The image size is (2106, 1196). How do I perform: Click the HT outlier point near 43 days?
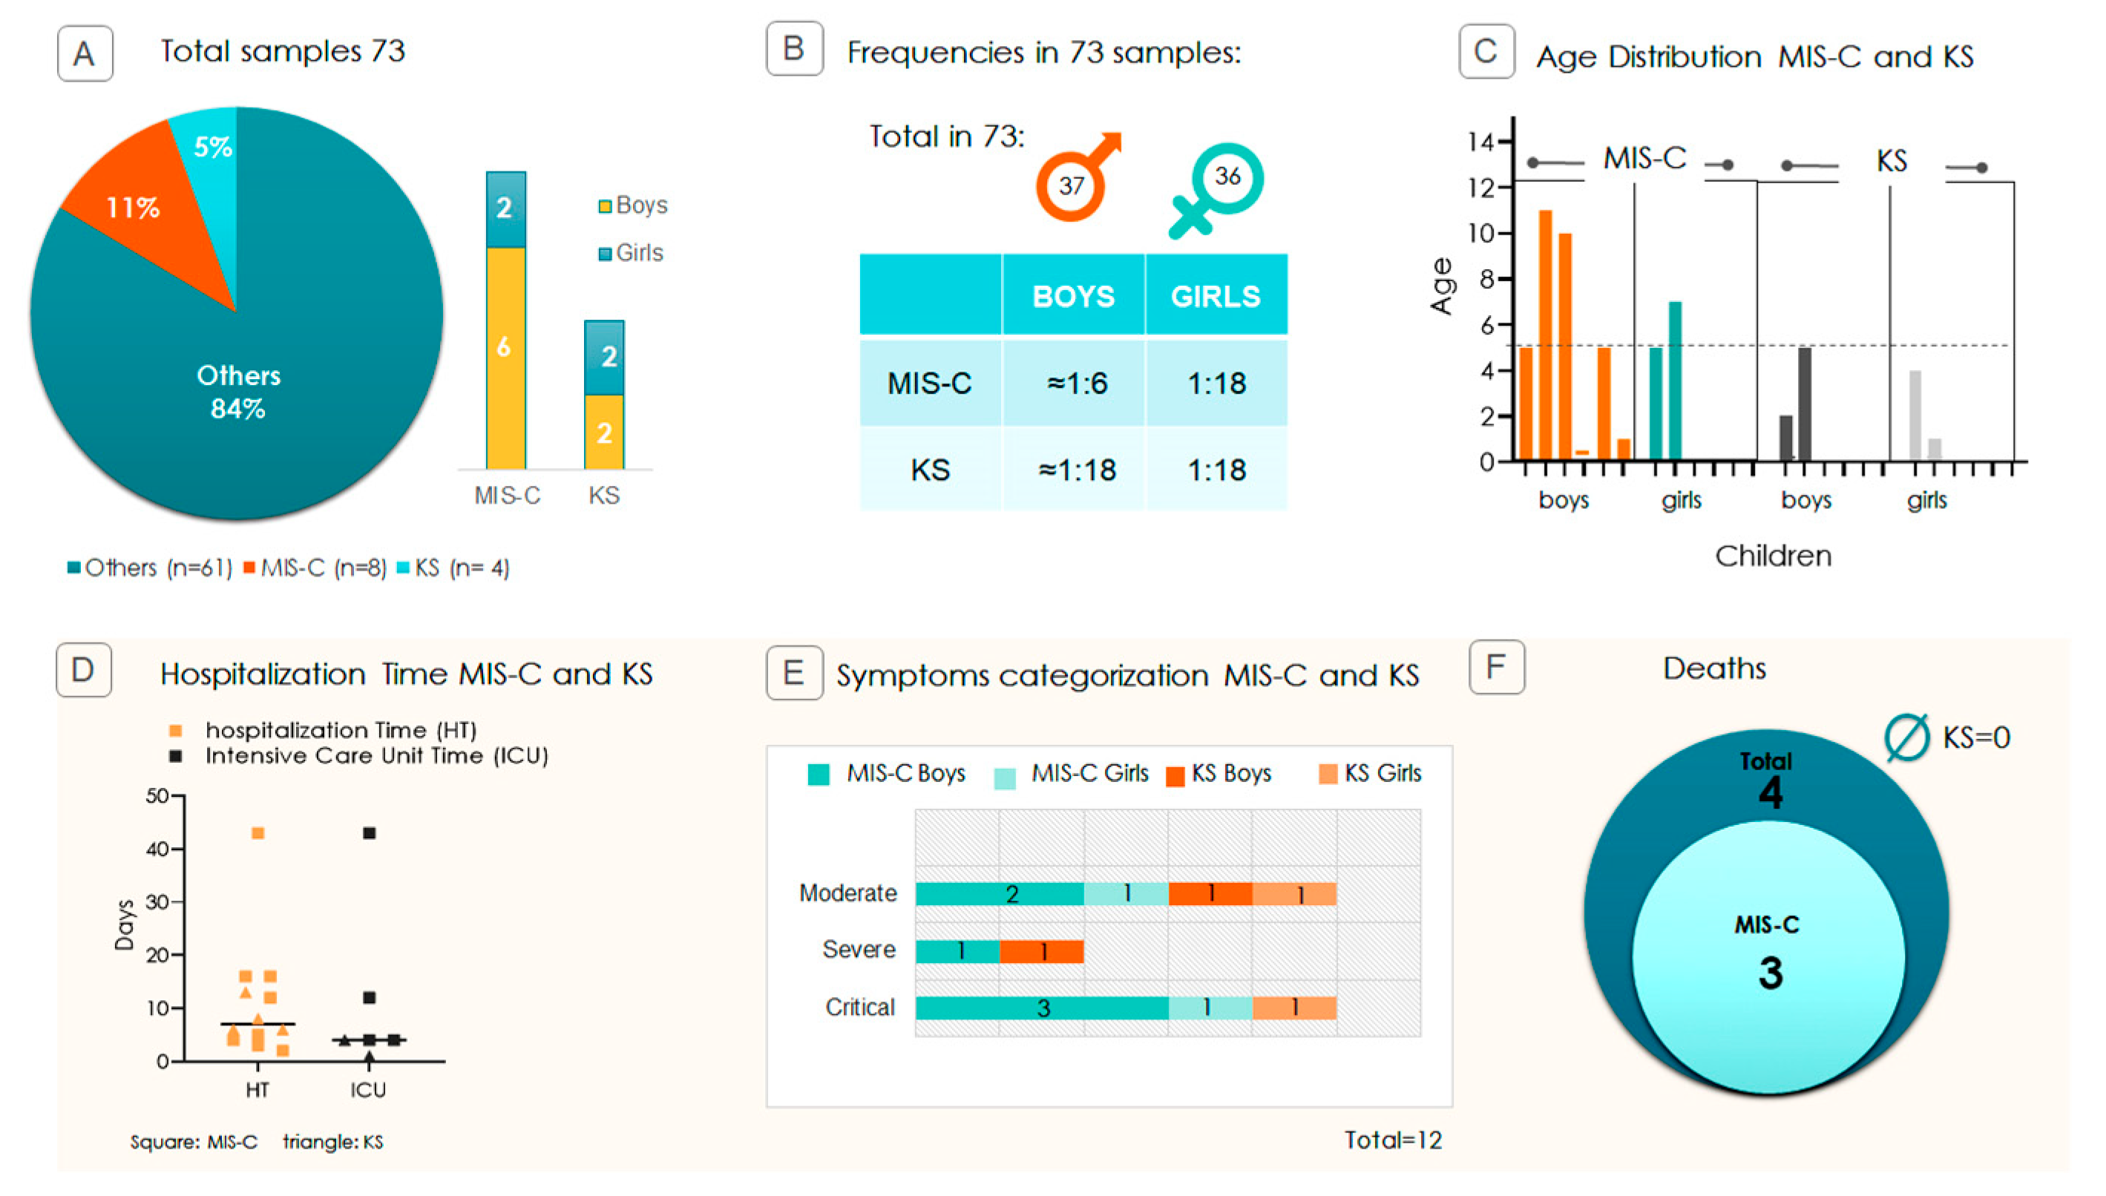(x=258, y=833)
